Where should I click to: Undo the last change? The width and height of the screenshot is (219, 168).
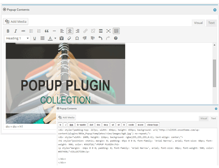(x=100, y=38)
